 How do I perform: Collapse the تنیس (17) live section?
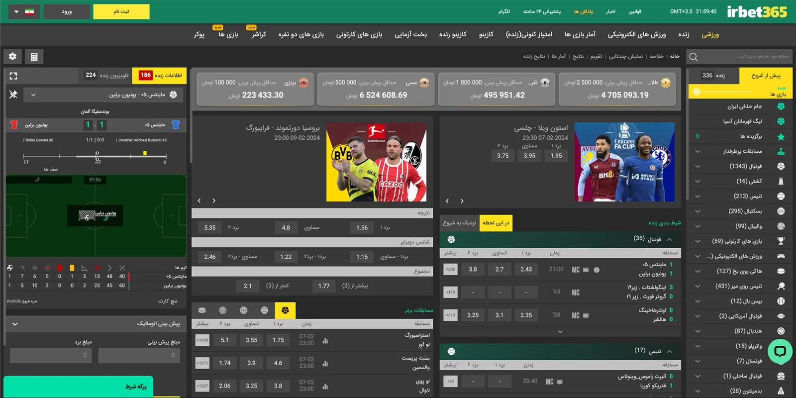(670, 351)
